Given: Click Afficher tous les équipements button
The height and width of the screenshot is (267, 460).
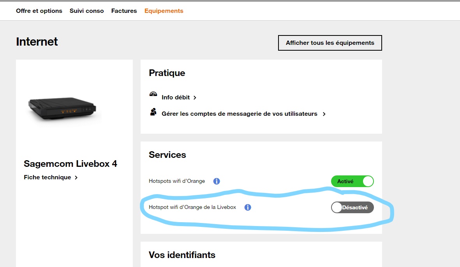Looking at the screenshot, I should 330,43.
